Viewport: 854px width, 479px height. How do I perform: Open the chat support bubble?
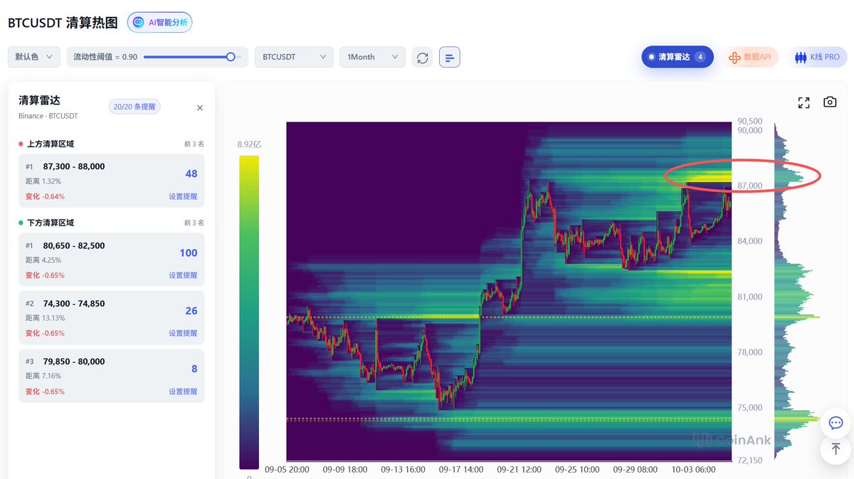click(x=835, y=423)
